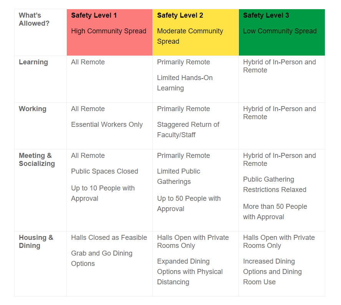Click "Increased Dining Options and Dining Room Use"
Screen dimensions: 341x305
[x=272, y=272]
